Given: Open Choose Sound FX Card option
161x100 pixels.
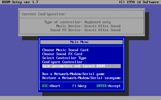Looking at the screenshot, I should click(62, 54).
